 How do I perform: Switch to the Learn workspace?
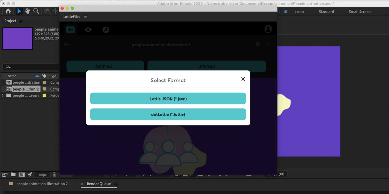[x=299, y=12]
